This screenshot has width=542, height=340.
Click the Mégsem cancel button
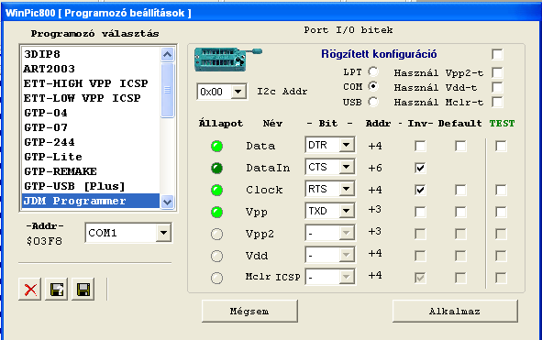[249, 312]
